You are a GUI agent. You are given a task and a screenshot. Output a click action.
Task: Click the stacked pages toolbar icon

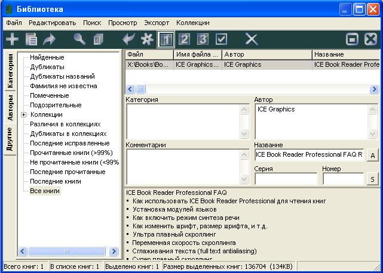coord(99,39)
